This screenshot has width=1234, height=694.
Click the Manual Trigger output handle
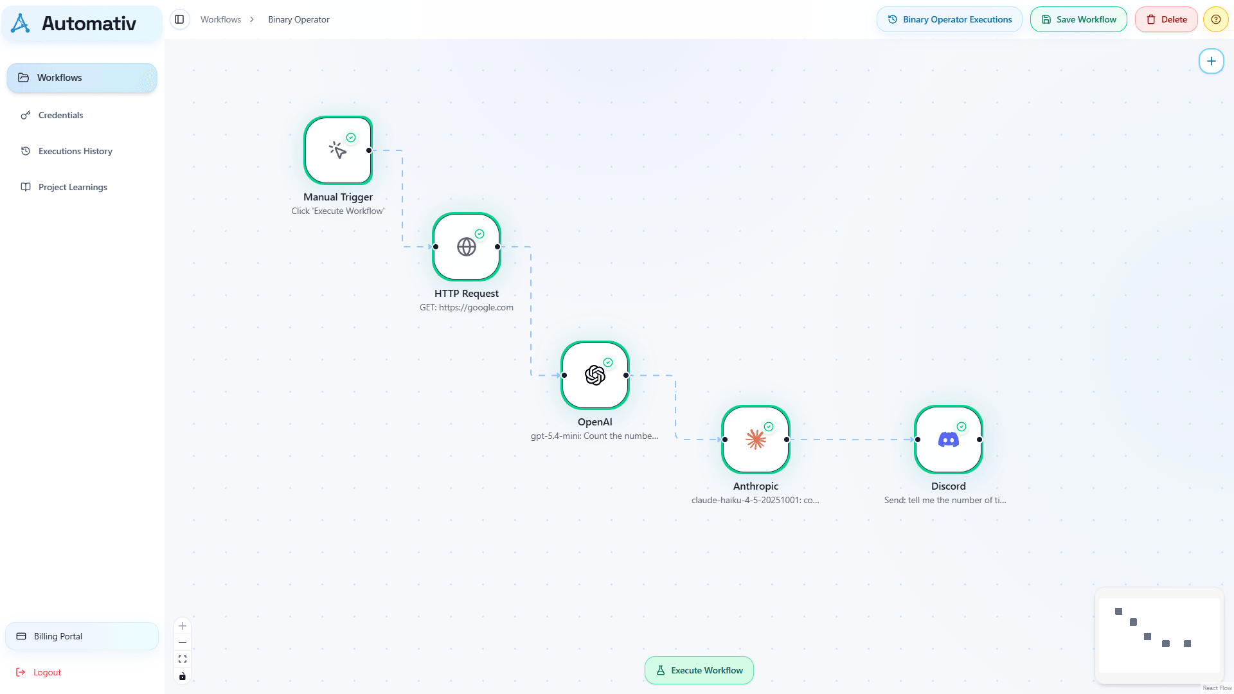369,150
